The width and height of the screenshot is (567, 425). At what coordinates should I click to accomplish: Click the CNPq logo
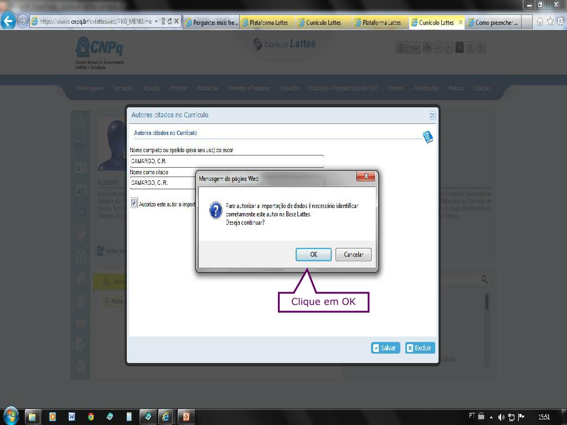100,53
